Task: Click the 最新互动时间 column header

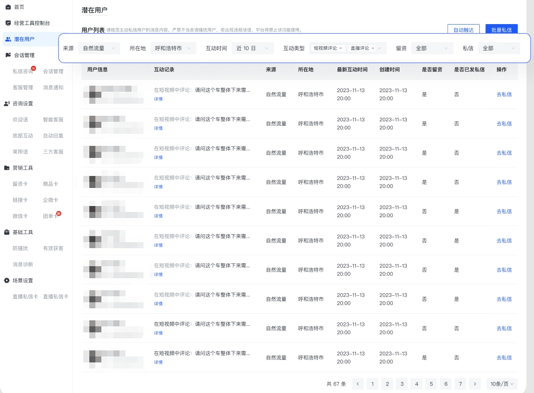Action: click(352, 69)
